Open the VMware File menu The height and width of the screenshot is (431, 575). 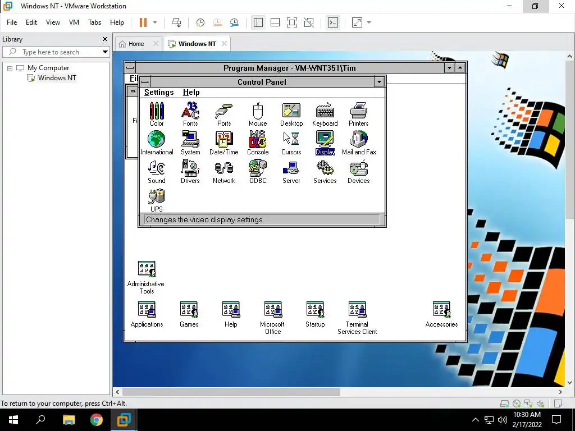point(12,22)
